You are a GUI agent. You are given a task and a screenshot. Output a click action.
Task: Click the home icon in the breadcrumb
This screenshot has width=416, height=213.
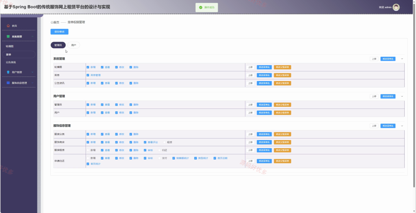[52, 23]
